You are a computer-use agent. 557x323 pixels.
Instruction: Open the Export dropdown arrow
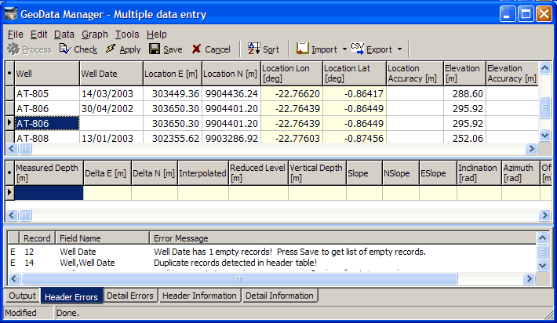399,49
